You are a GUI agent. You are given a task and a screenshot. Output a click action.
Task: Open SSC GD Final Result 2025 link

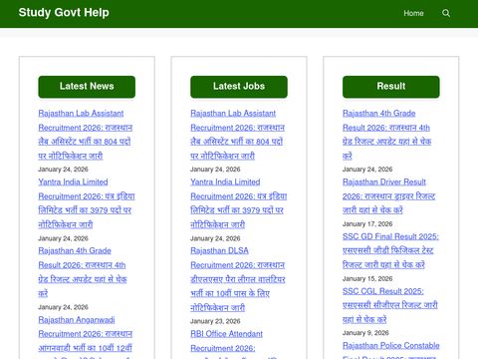pyautogui.click(x=390, y=250)
